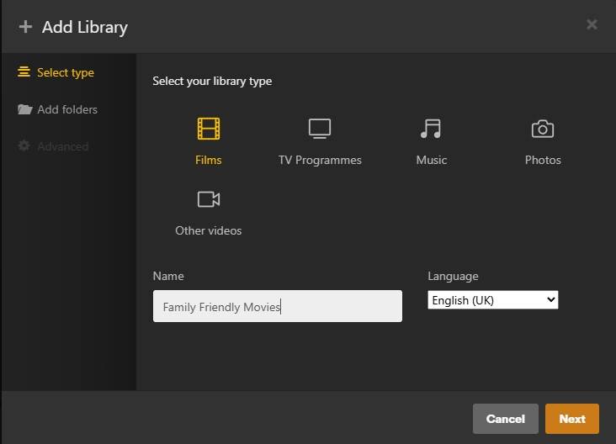This screenshot has width=616, height=444.
Task: Click the Other videos text label
Action: click(x=209, y=230)
